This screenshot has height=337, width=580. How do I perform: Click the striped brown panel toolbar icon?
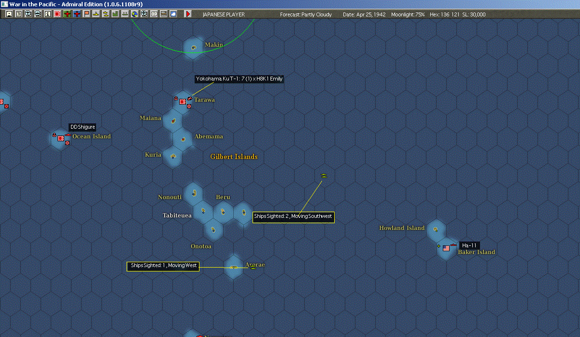[x=164, y=14]
